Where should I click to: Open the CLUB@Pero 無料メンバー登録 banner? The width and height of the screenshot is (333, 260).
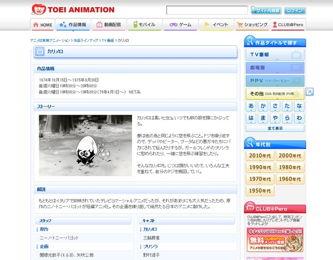(275, 239)
